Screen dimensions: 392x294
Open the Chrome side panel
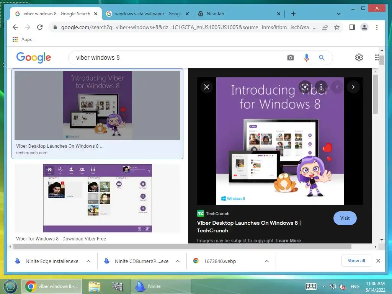tap(352, 27)
